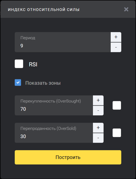Screen dimensions: 136x179
Task: Decrease the OverSold level with minus
Action: (98, 138)
